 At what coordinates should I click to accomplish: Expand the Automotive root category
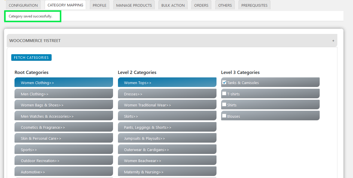64,172
